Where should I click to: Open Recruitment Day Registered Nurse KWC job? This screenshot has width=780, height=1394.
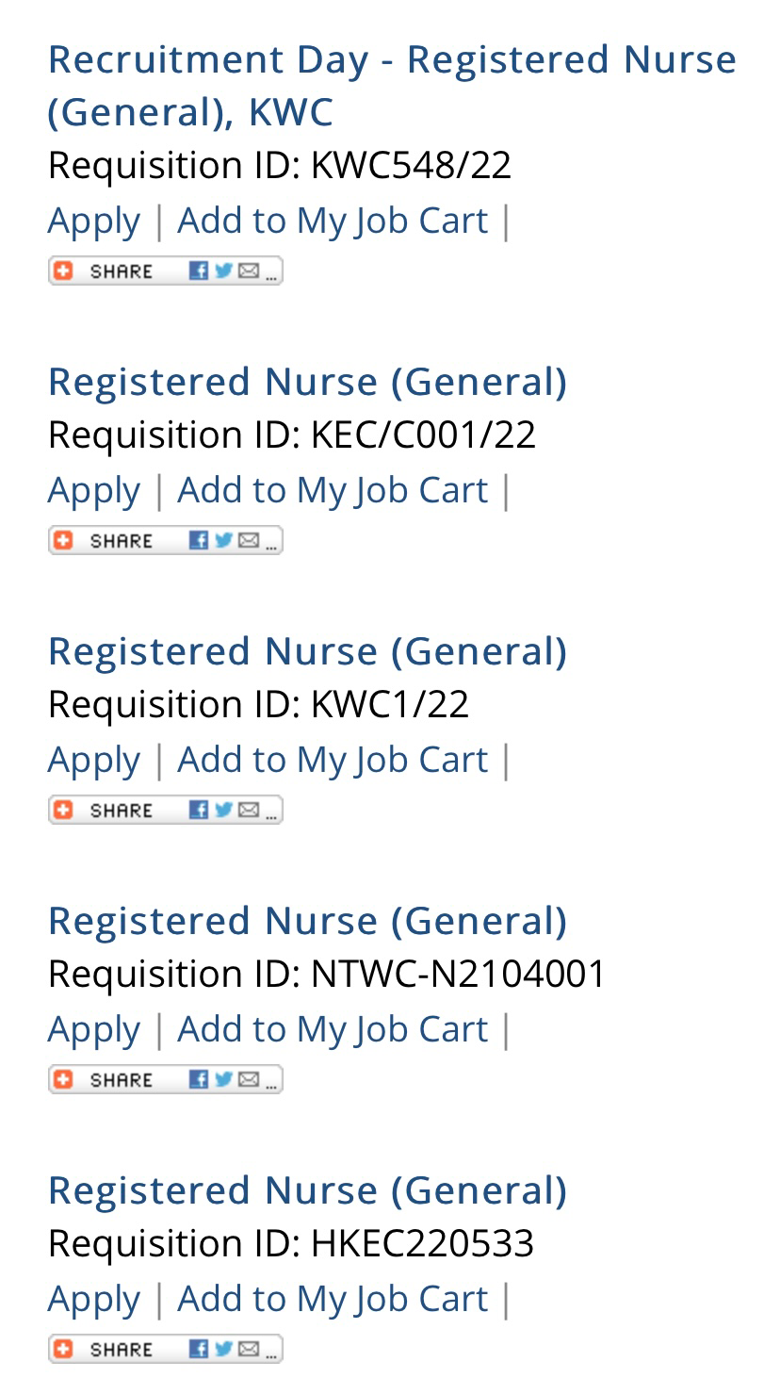point(392,86)
